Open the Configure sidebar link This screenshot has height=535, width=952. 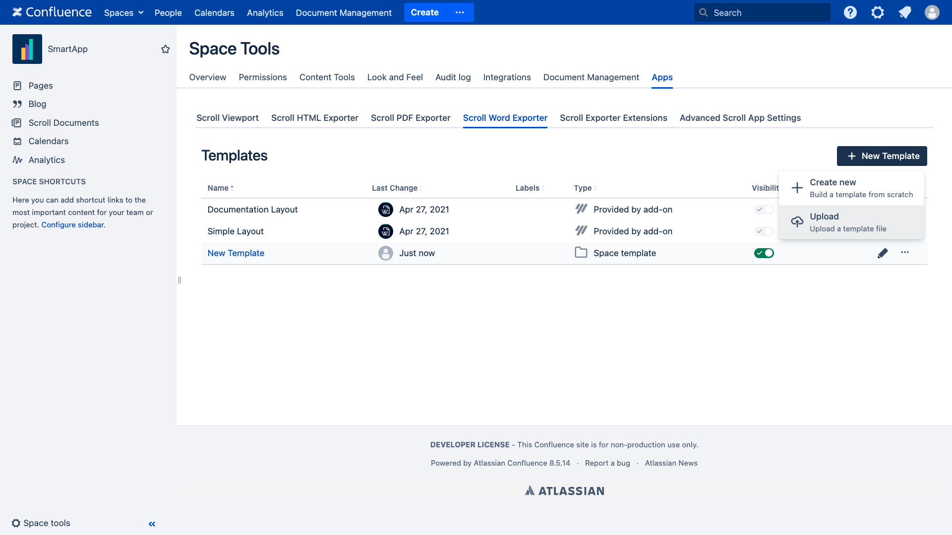[72, 225]
